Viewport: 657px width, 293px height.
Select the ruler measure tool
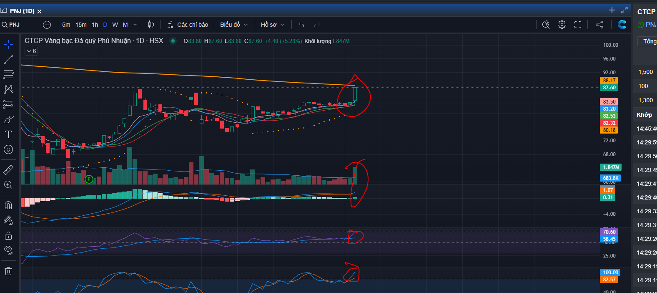tap(8, 169)
